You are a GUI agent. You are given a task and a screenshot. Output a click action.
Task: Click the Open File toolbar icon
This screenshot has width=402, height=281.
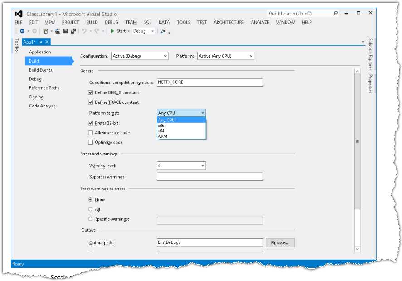pyautogui.click(x=58, y=31)
